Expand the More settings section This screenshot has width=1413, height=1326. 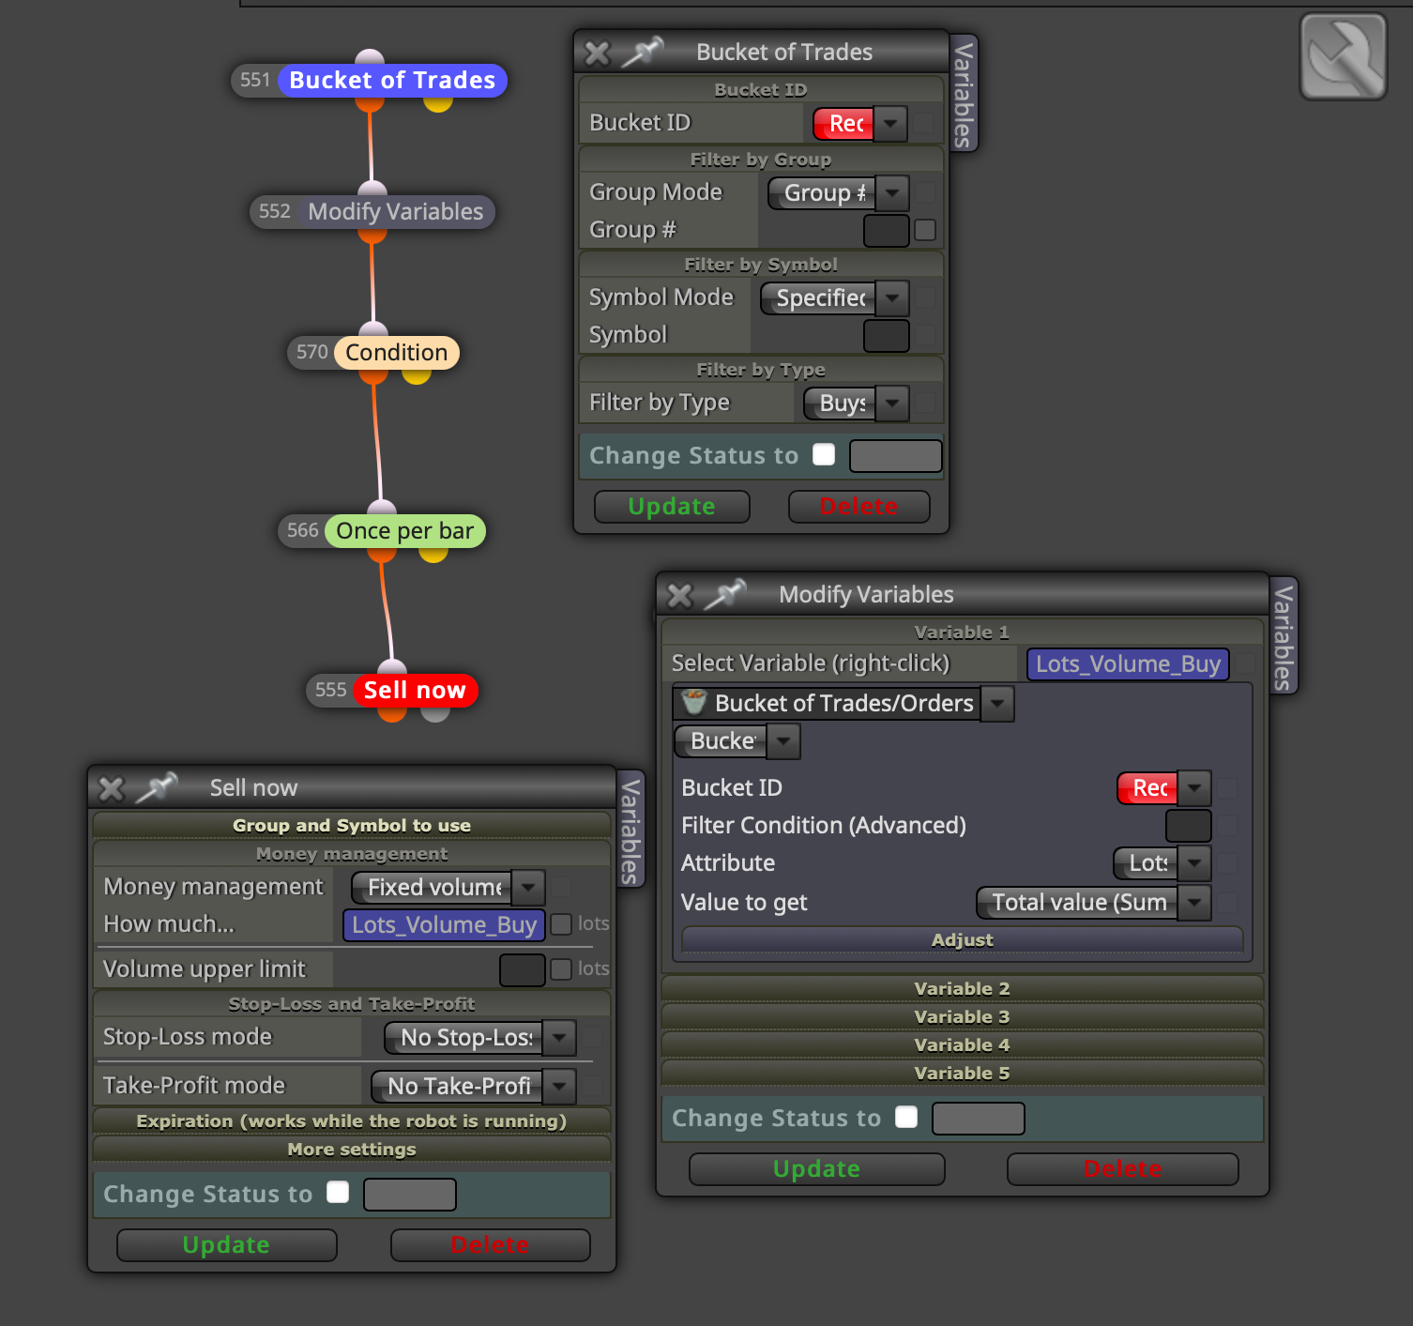click(x=352, y=1150)
